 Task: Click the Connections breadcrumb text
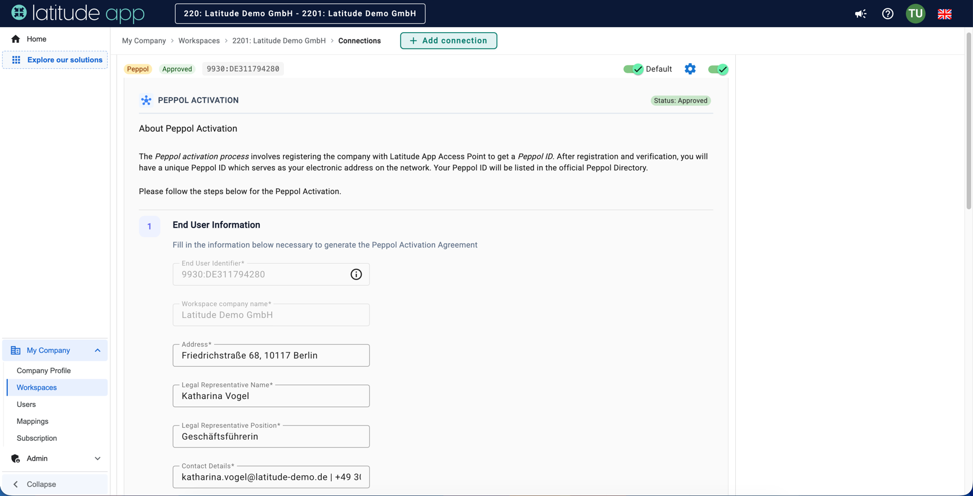[x=359, y=41]
